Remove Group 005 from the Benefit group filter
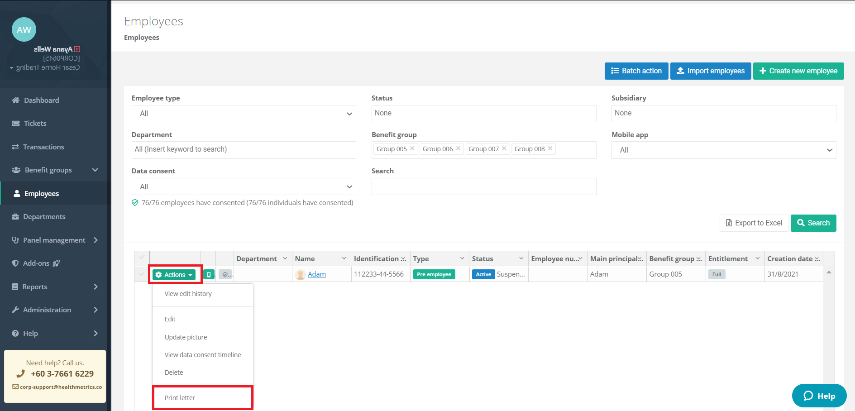855x411 pixels. [412, 148]
